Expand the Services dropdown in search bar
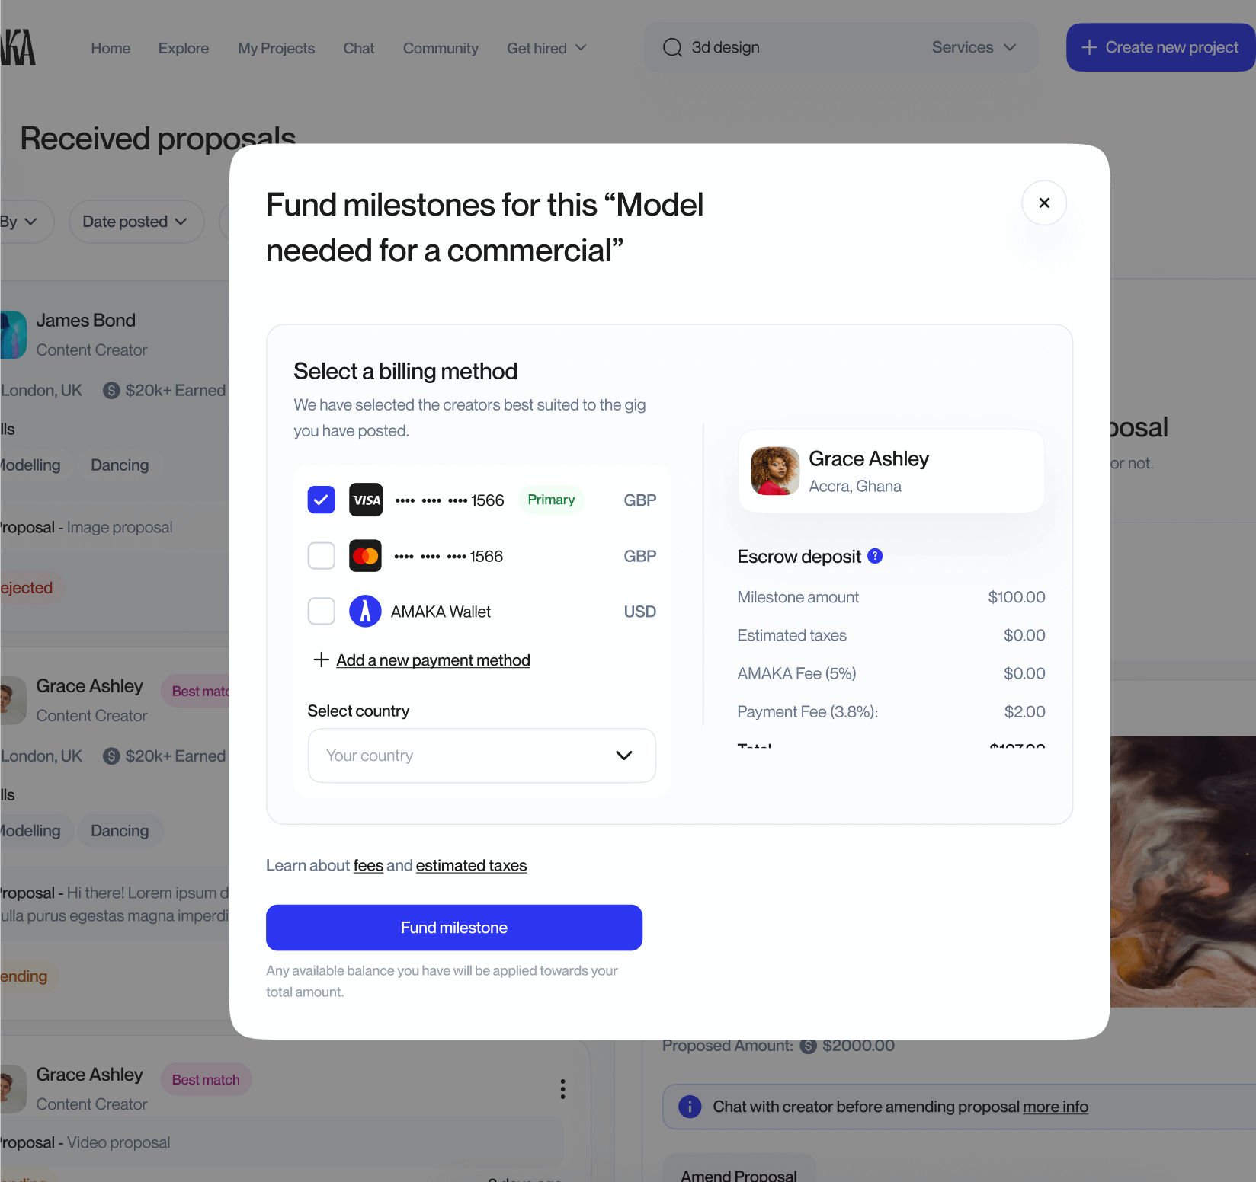This screenshot has height=1182, width=1256. coord(974,47)
